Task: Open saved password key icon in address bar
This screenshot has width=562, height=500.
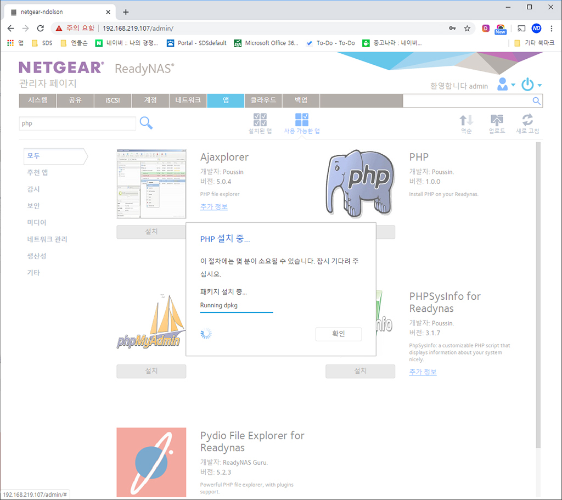Action: coord(452,29)
